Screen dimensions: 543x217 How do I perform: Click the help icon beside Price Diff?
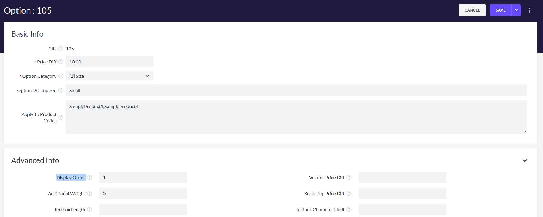click(x=61, y=62)
